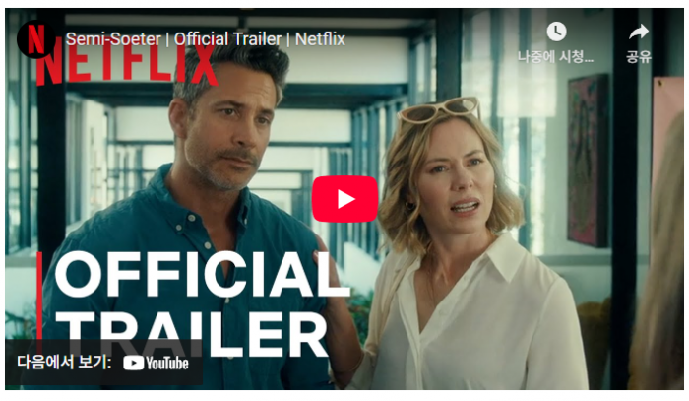Click the 나중에 시청 label
Screen dimensions: 689x401
coord(556,57)
